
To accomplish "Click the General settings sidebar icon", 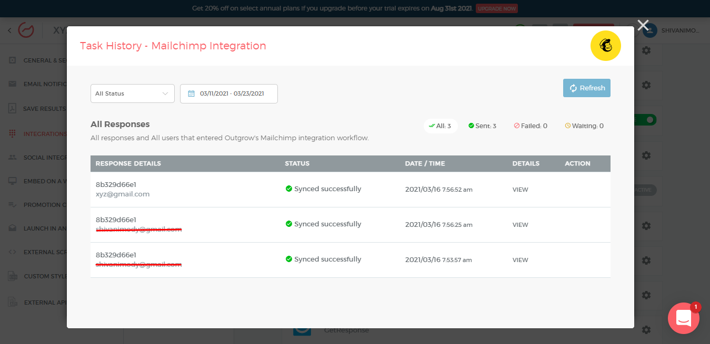I will coord(13,60).
